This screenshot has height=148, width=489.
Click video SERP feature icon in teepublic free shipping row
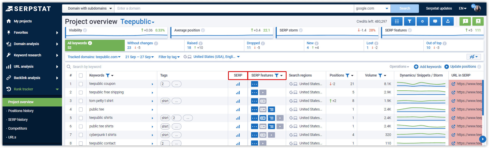tap(263, 92)
